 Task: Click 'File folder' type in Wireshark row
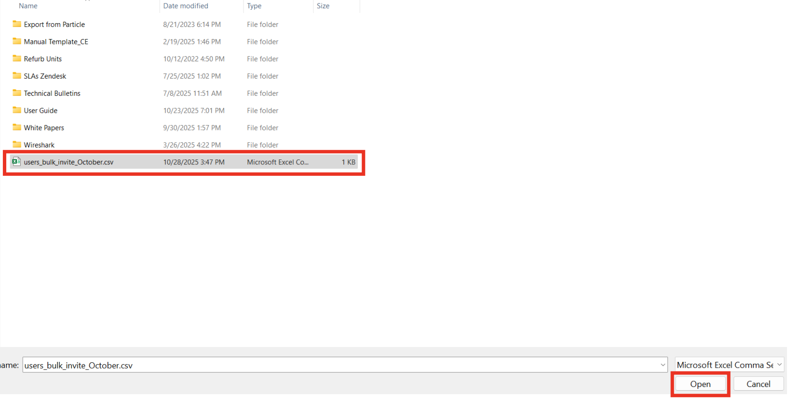tap(263, 145)
